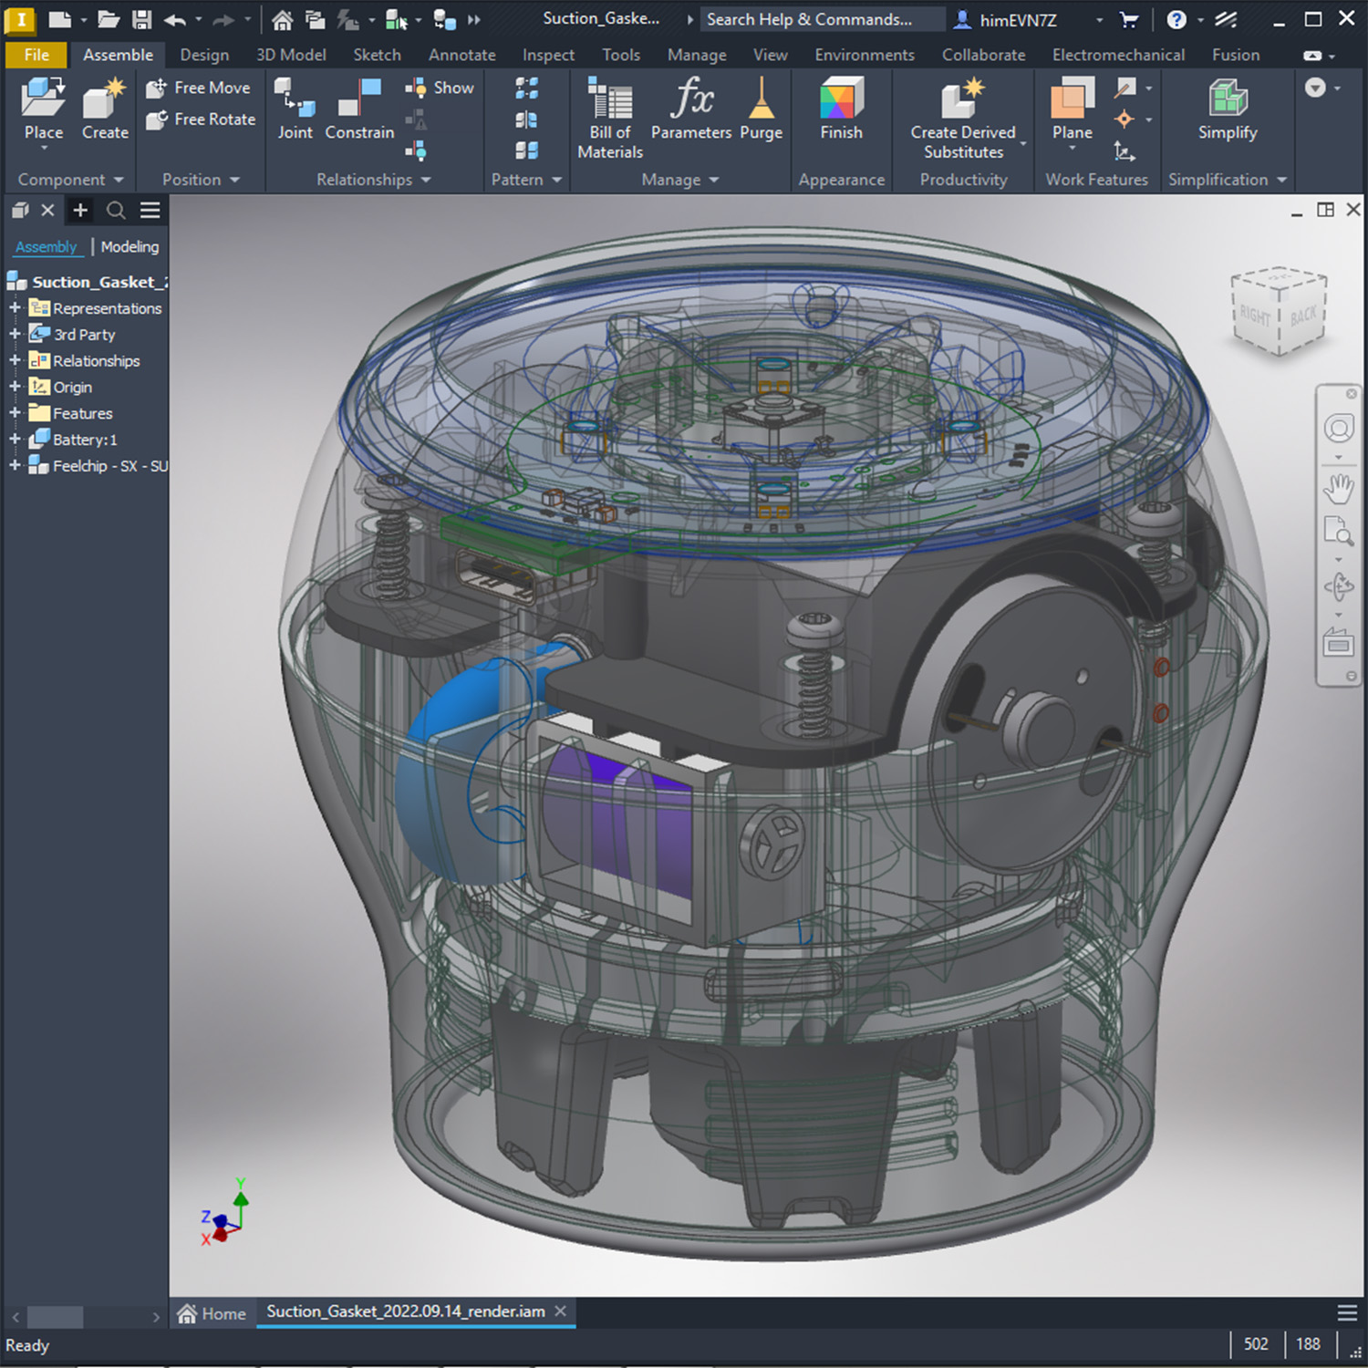
Task: Open the 3D Model ribbon tab
Action: pos(291,55)
